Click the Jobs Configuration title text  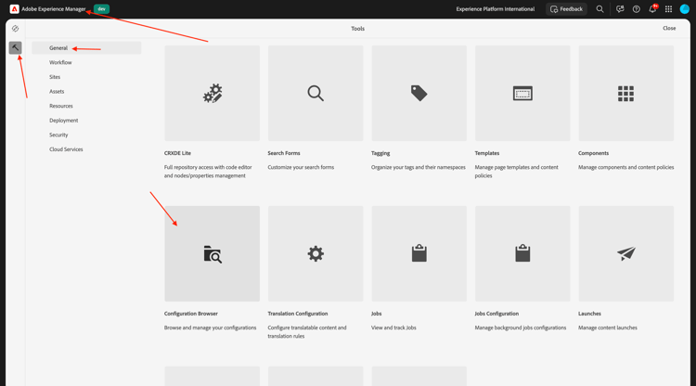tap(496, 314)
